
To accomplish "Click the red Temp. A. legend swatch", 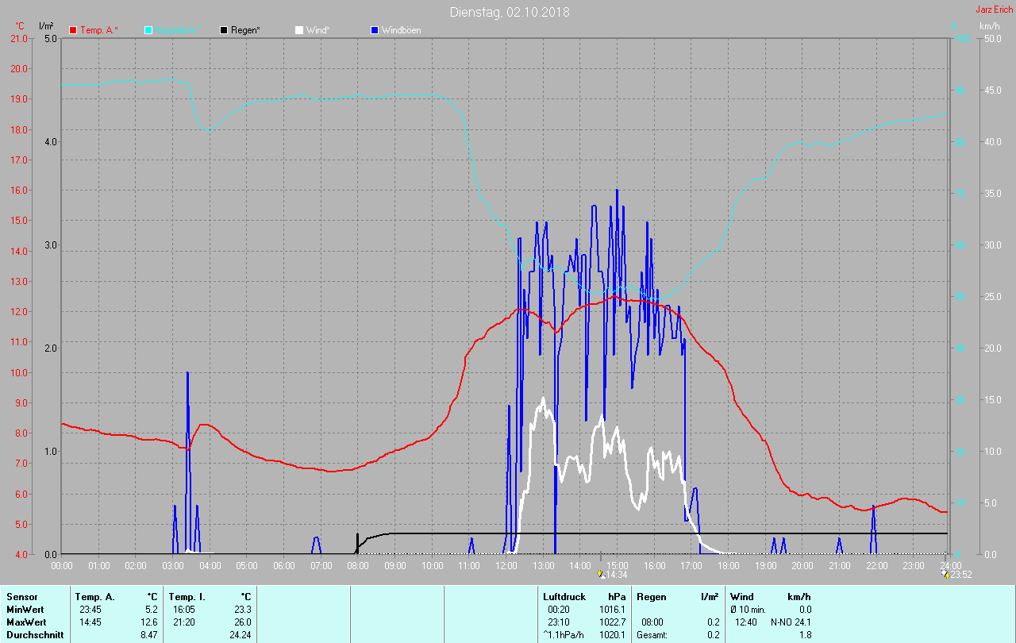I will [x=73, y=30].
